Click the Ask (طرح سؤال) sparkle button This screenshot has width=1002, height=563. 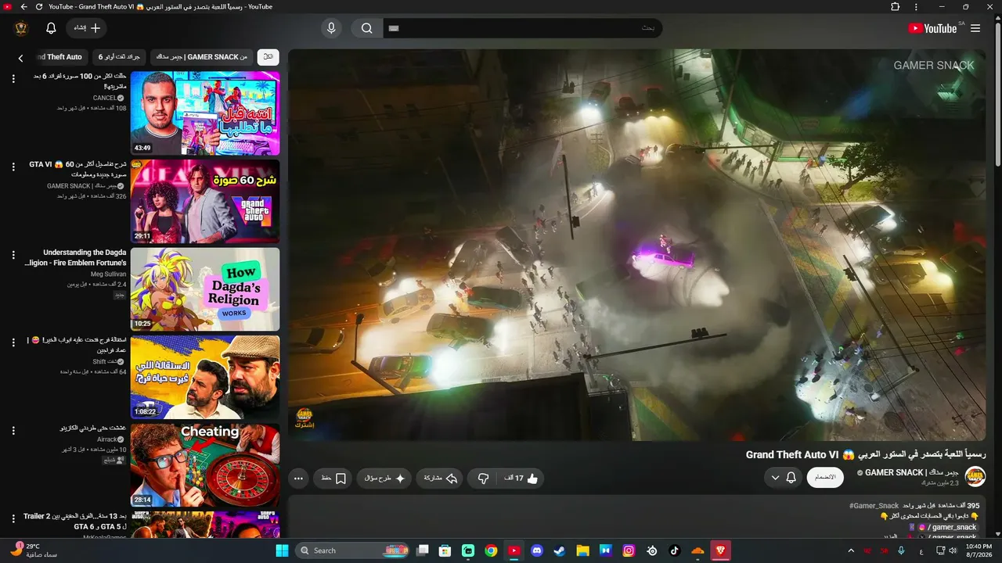coord(384,479)
